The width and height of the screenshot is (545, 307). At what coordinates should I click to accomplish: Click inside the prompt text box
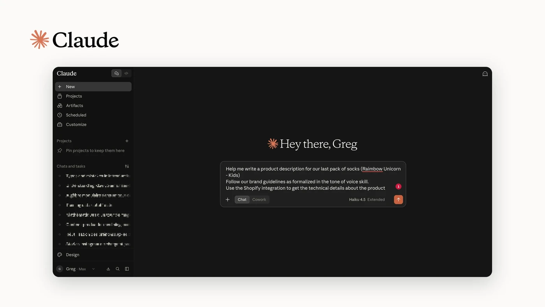pyautogui.click(x=313, y=178)
